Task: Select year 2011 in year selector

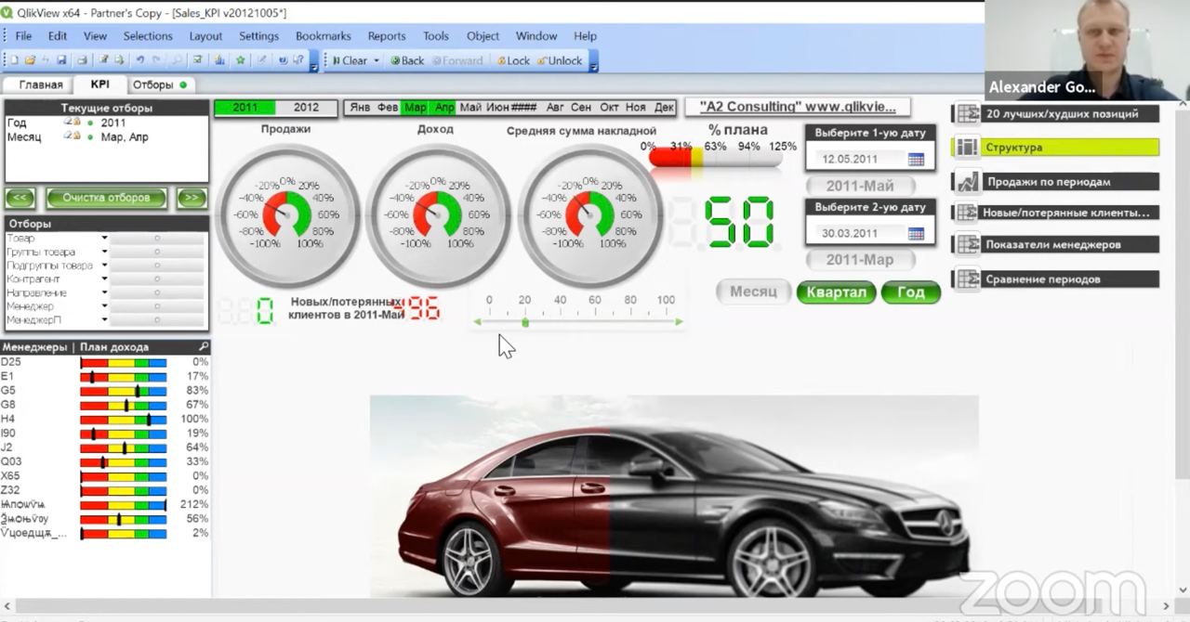Action: point(245,108)
